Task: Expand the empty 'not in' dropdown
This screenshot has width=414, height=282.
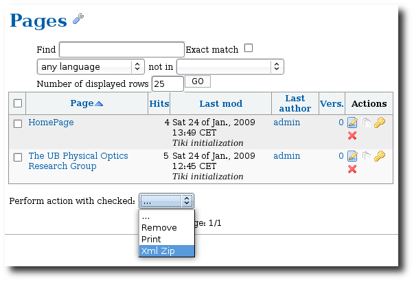Action: pyautogui.click(x=230, y=66)
